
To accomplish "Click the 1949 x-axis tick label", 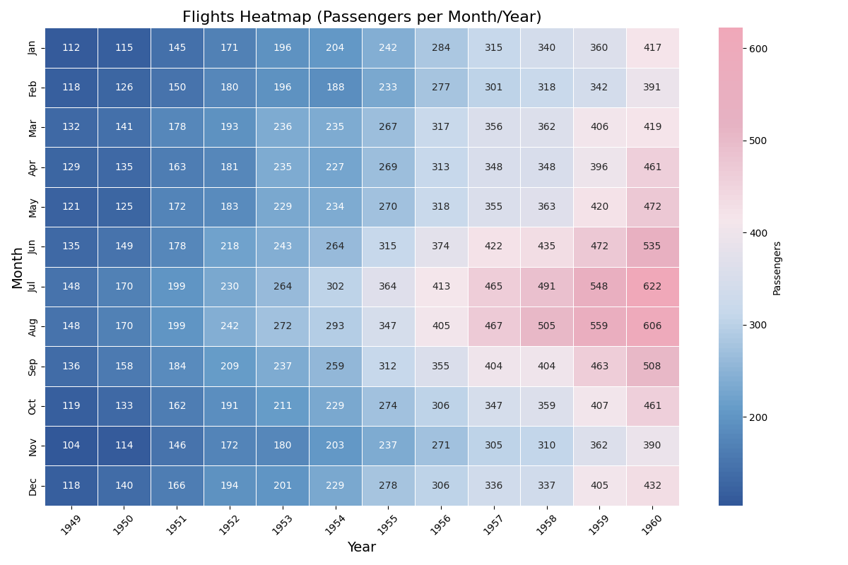I will 71,525.
